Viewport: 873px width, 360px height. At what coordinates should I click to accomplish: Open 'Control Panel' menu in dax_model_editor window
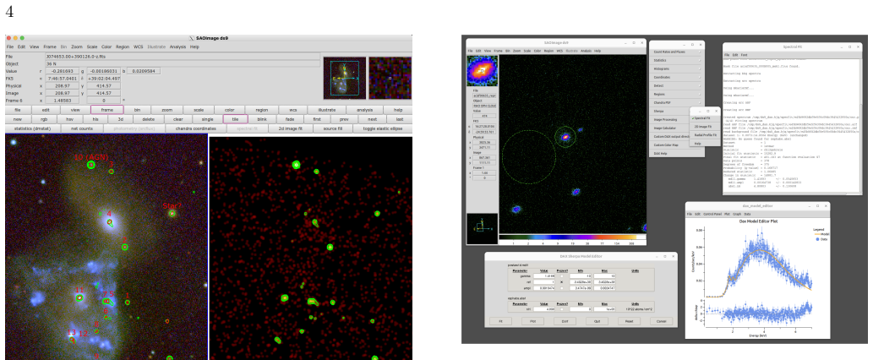point(711,214)
